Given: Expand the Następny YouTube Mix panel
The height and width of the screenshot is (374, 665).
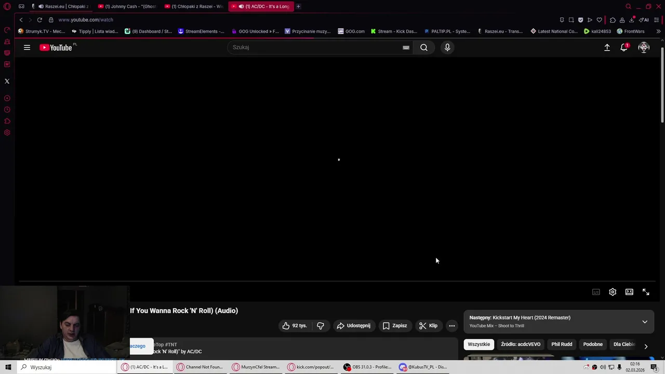Looking at the screenshot, I should 645,322.
